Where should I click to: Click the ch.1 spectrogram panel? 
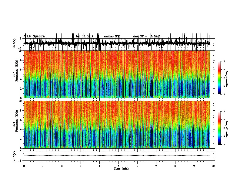click(x=117, y=74)
